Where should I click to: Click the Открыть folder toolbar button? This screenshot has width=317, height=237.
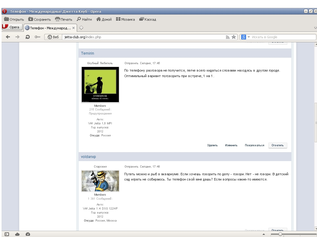(14, 19)
